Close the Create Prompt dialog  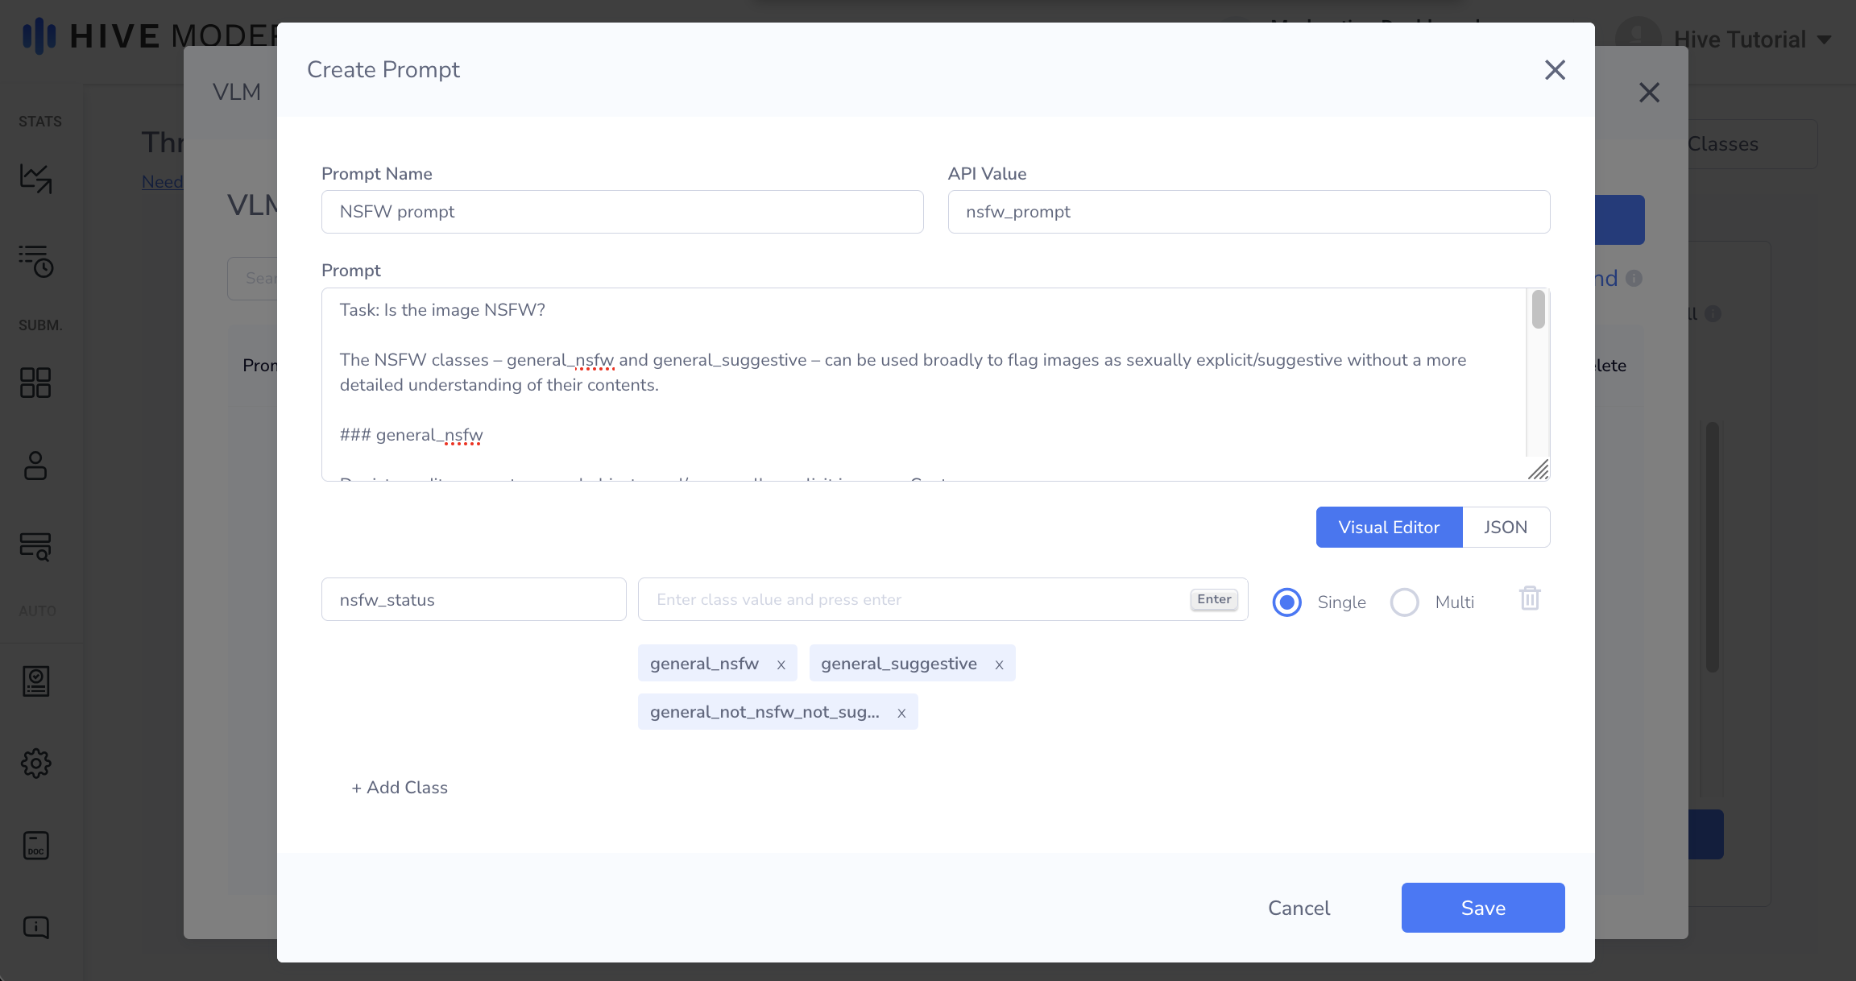[x=1555, y=70]
